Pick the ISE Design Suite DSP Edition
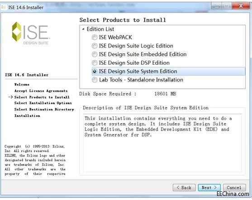The height and width of the screenshot is (200, 252). coord(95,63)
